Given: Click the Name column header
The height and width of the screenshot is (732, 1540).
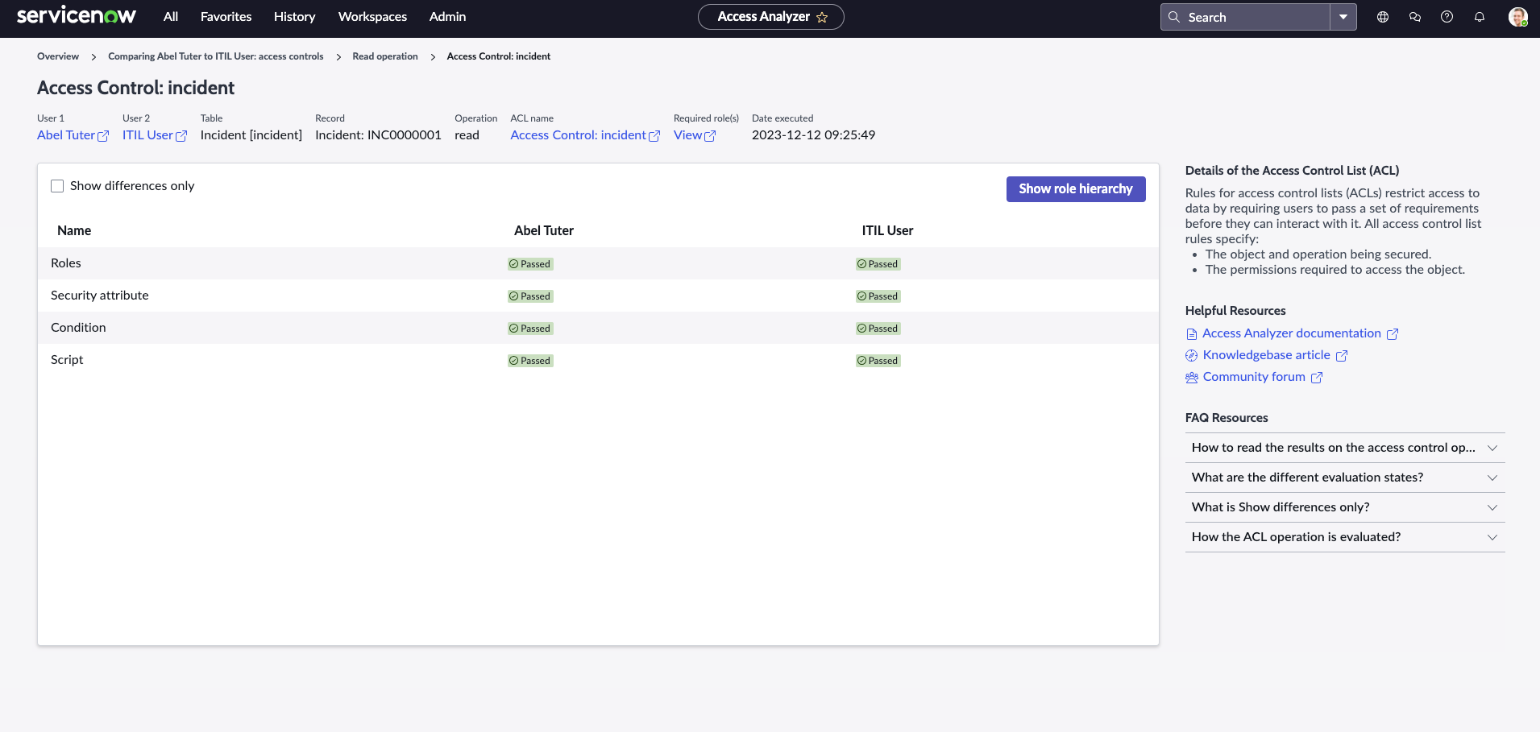Looking at the screenshot, I should 74,230.
